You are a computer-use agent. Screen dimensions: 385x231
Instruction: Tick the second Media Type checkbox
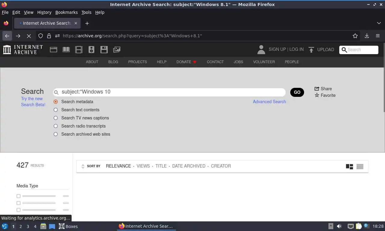[18, 203]
